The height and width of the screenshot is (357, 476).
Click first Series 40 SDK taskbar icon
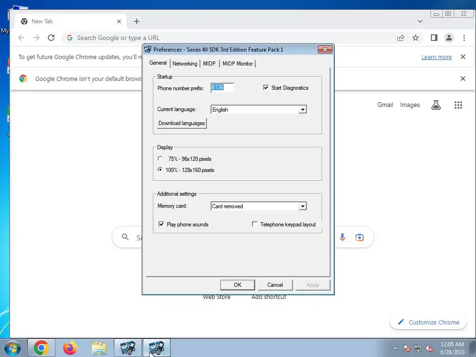[128, 348]
